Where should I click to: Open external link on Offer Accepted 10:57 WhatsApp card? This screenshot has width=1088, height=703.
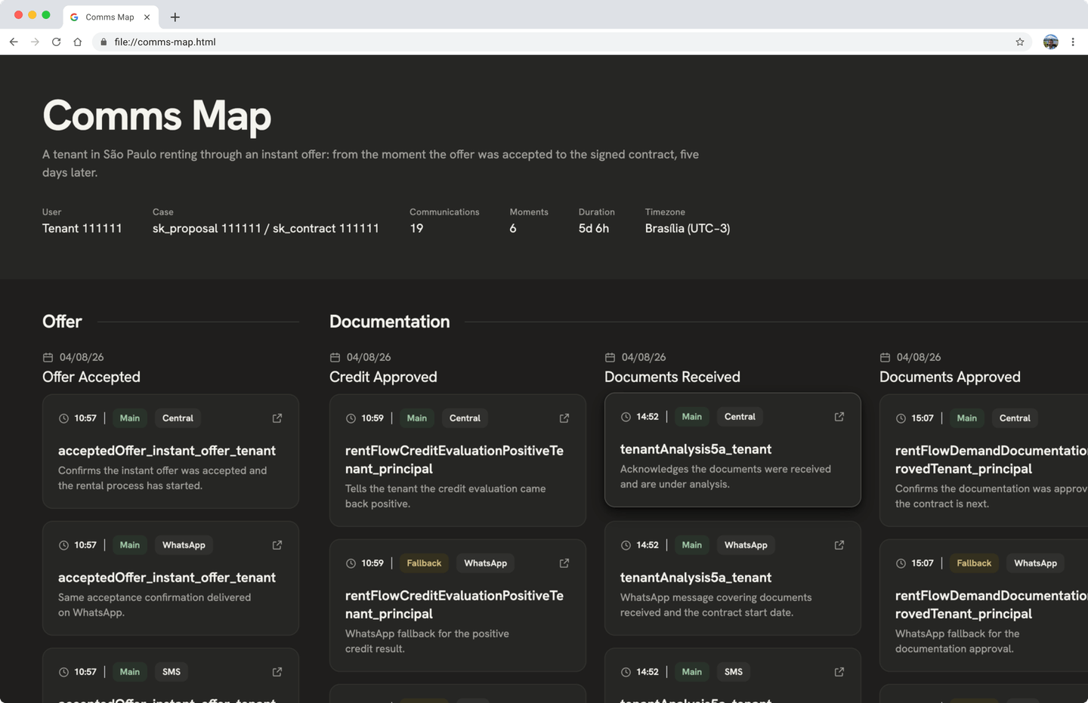[277, 545]
